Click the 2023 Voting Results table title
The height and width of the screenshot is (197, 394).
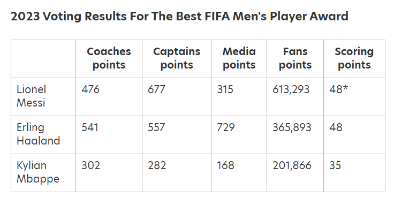(179, 17)
